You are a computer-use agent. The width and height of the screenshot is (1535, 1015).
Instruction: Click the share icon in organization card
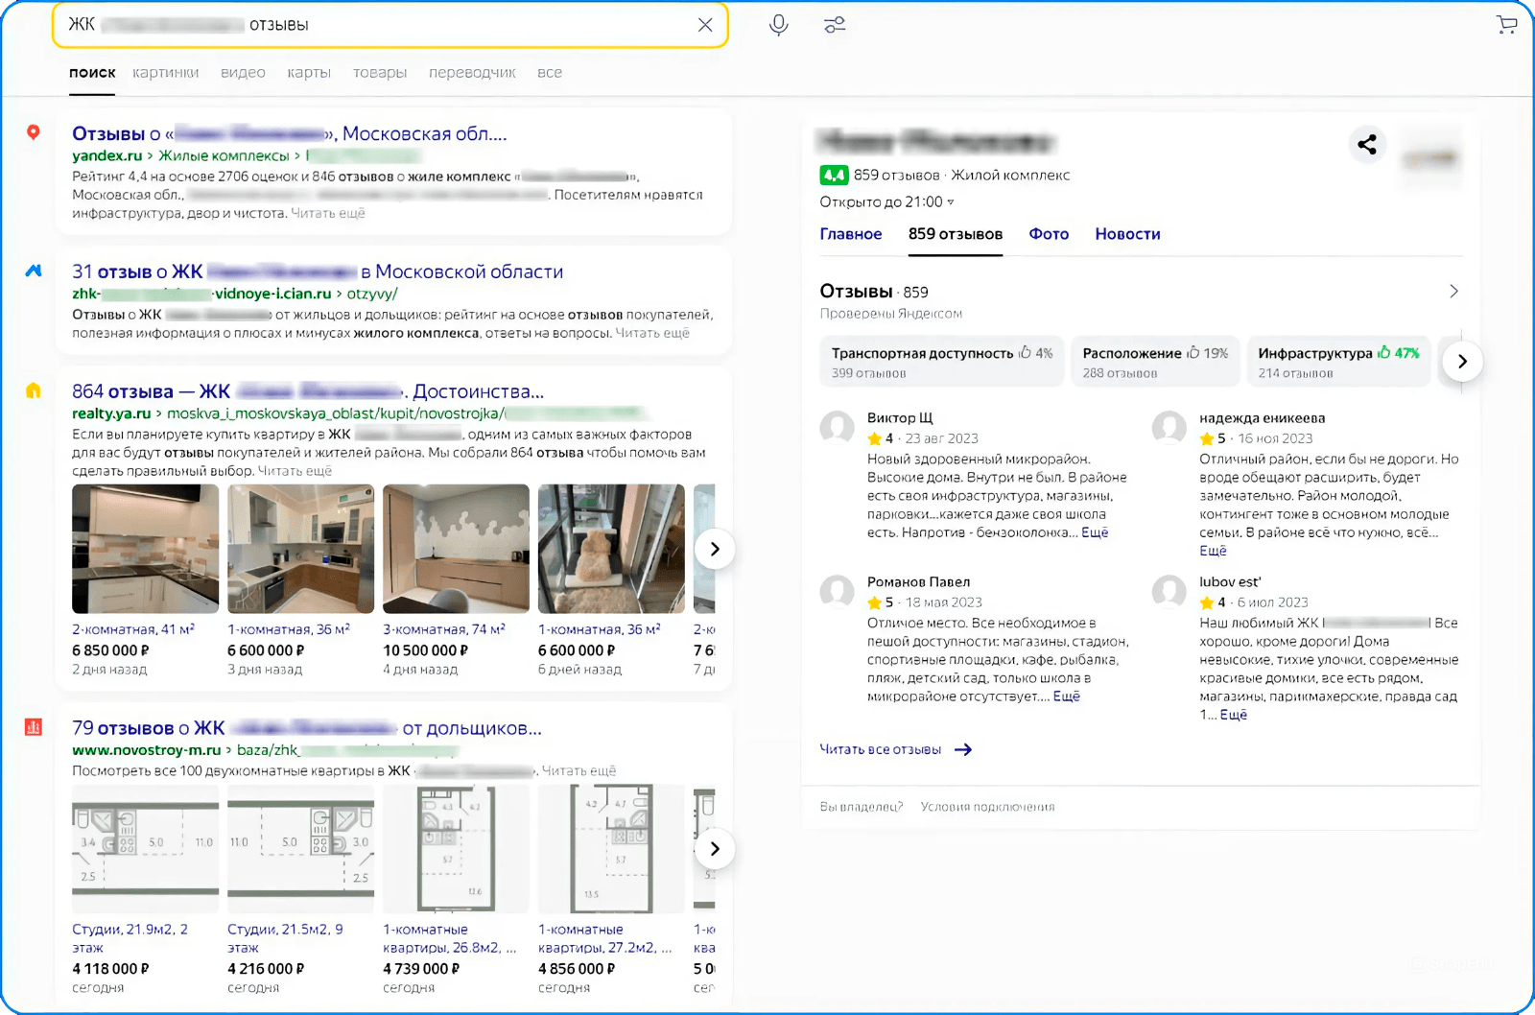pos(1367,144)
